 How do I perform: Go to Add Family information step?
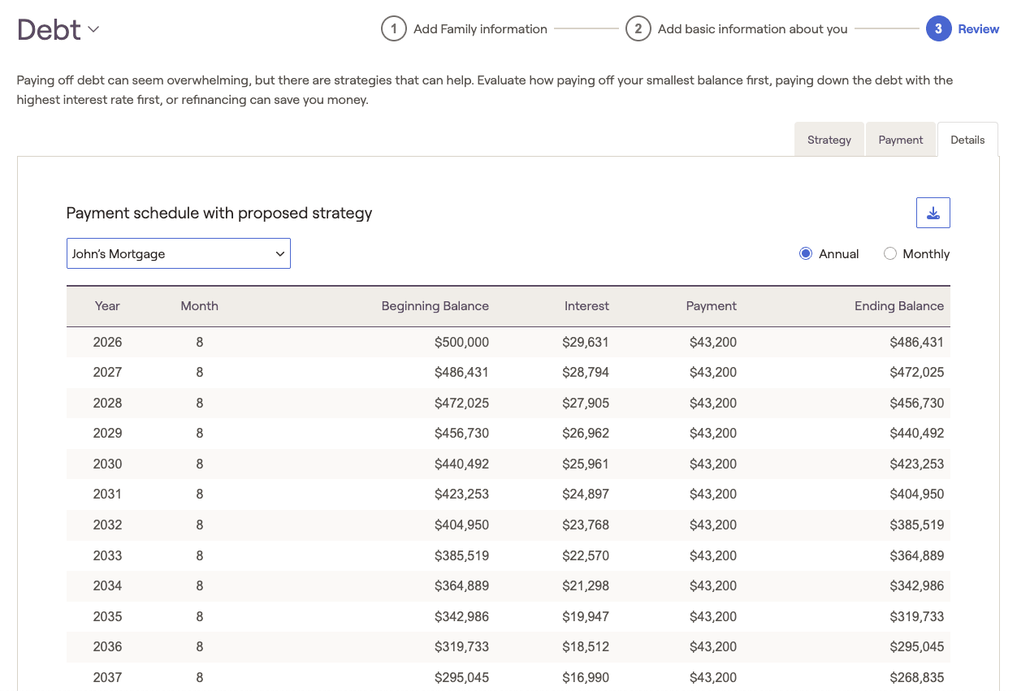tap(480, 29)
